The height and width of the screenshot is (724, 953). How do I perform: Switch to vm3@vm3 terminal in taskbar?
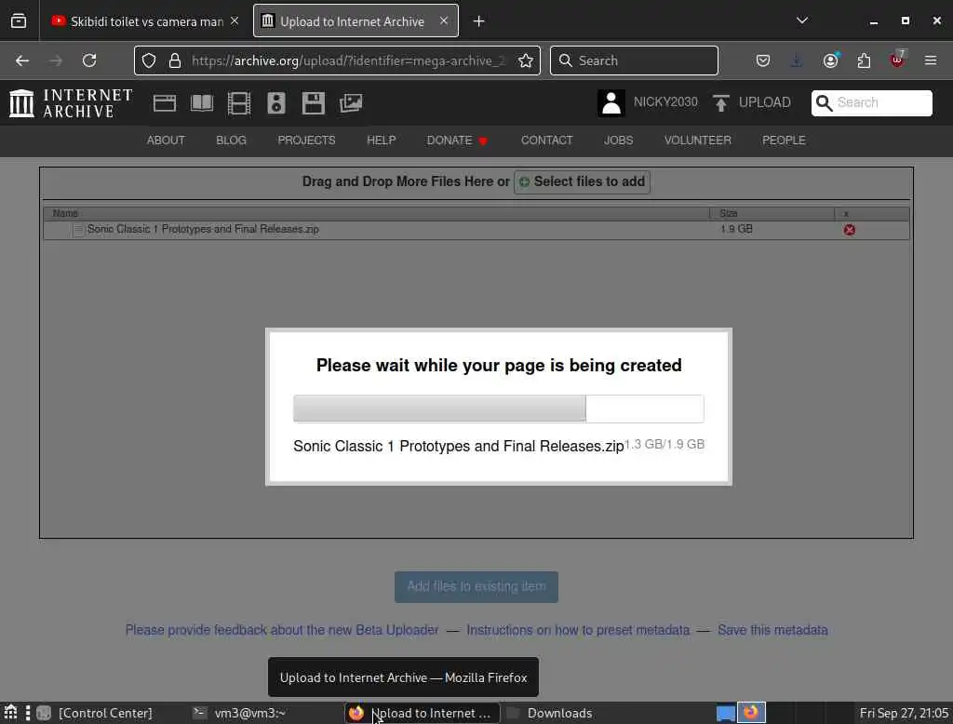239,713
